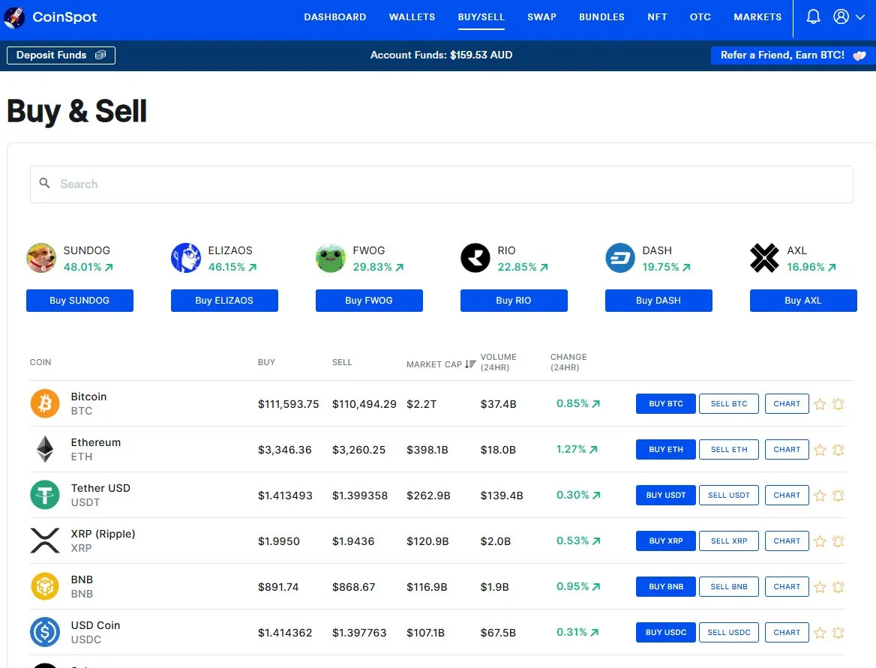Image resolution: width=876 pixels, height=668 pixels.
Task: Click the BUY USDC button
Action: (x=666, y=633)
